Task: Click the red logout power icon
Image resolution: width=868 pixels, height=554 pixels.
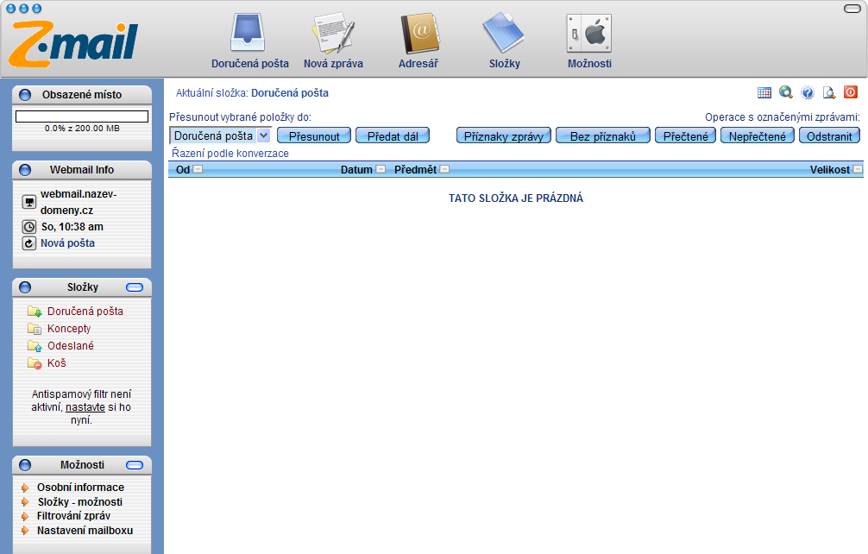Action: coord(851,92)
